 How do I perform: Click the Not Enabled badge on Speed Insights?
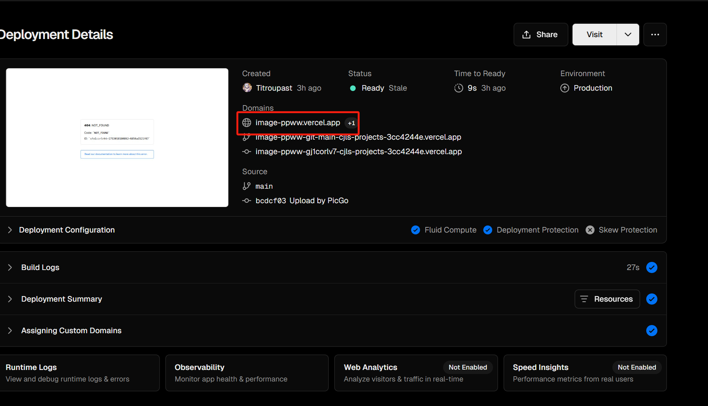pos(637,367)
